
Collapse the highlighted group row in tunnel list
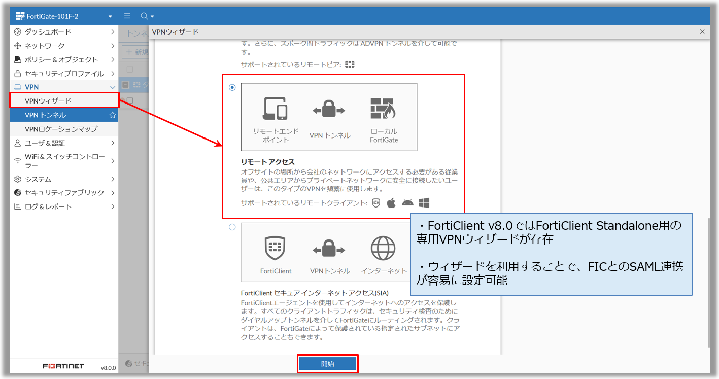(126, 85)
